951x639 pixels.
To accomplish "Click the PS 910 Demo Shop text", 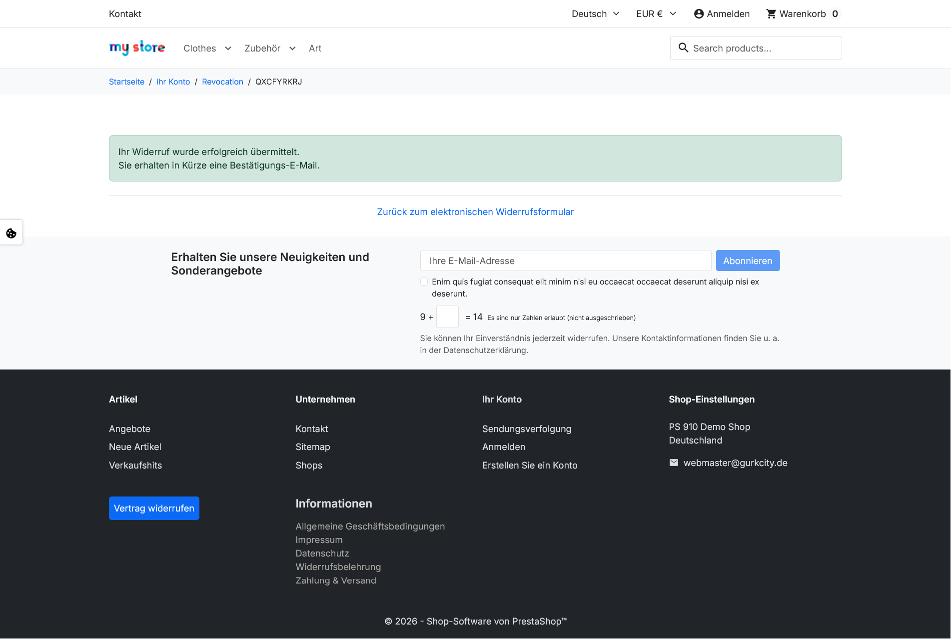I will coord(710,427).
